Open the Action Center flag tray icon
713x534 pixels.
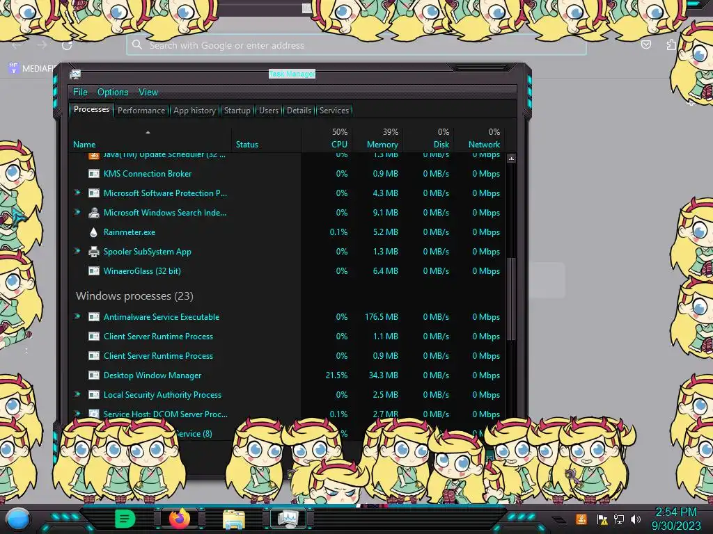click(x=602, y=519)
